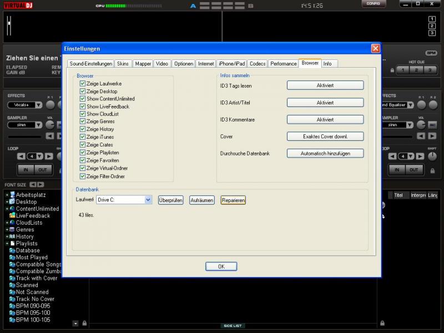Click the lock icon under the right song list
444x333 pixels.
coord(382,323)
